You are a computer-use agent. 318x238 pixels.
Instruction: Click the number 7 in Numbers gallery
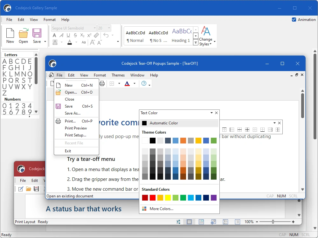click(x=17, y=112)
